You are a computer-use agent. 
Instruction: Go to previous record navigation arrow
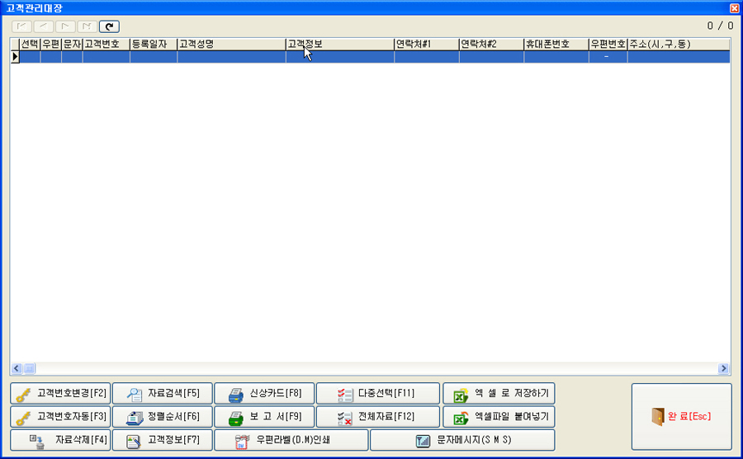click(43, 26)
